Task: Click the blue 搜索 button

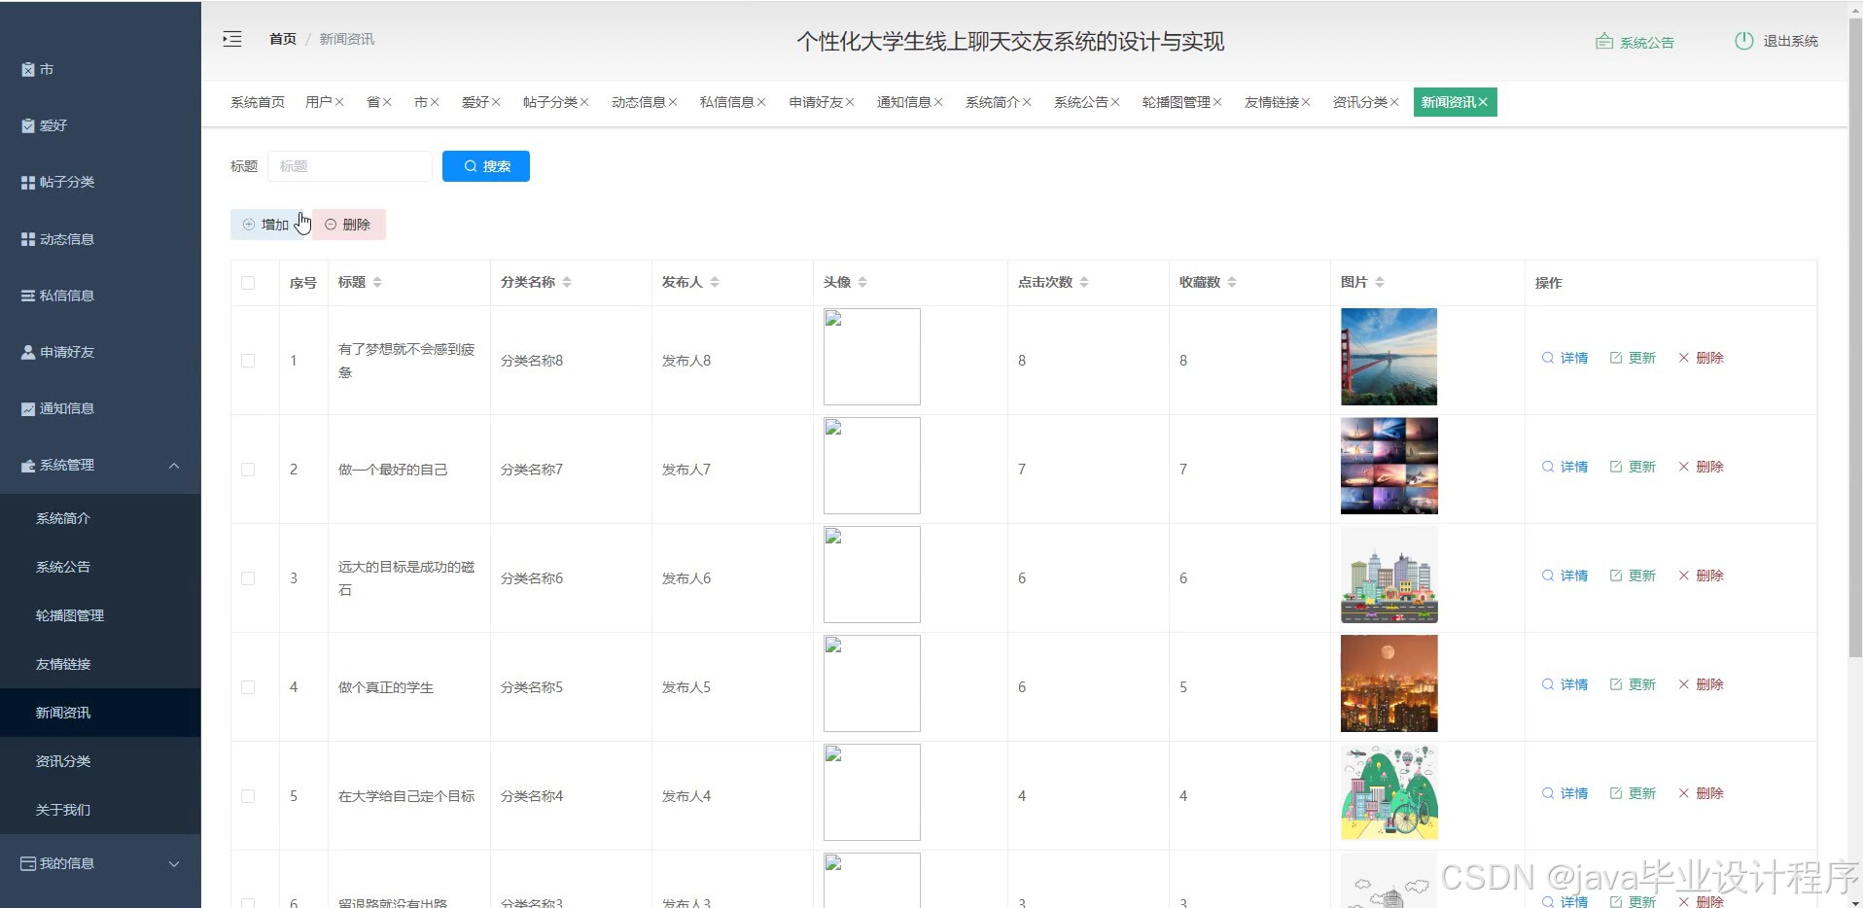Action: point(486,166)
